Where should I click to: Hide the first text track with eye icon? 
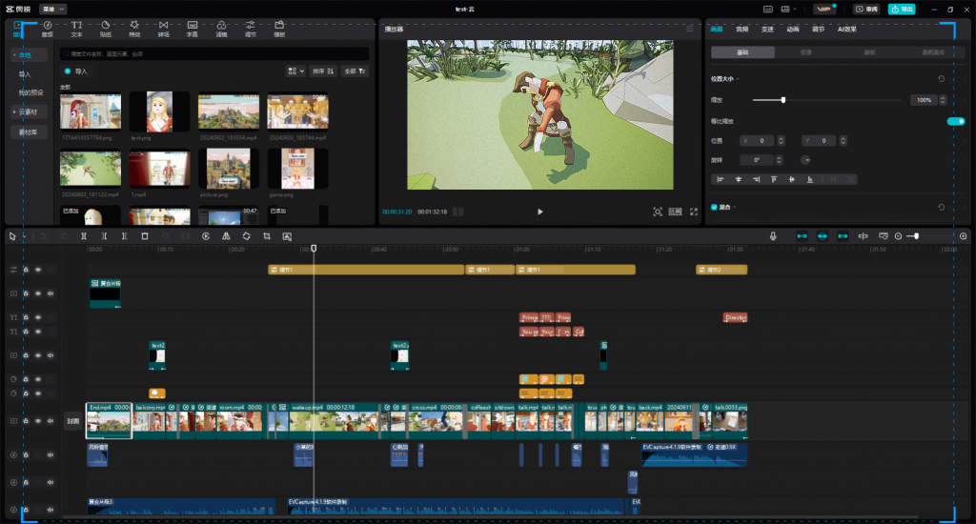pyautogui.click(x=38, y=317)
